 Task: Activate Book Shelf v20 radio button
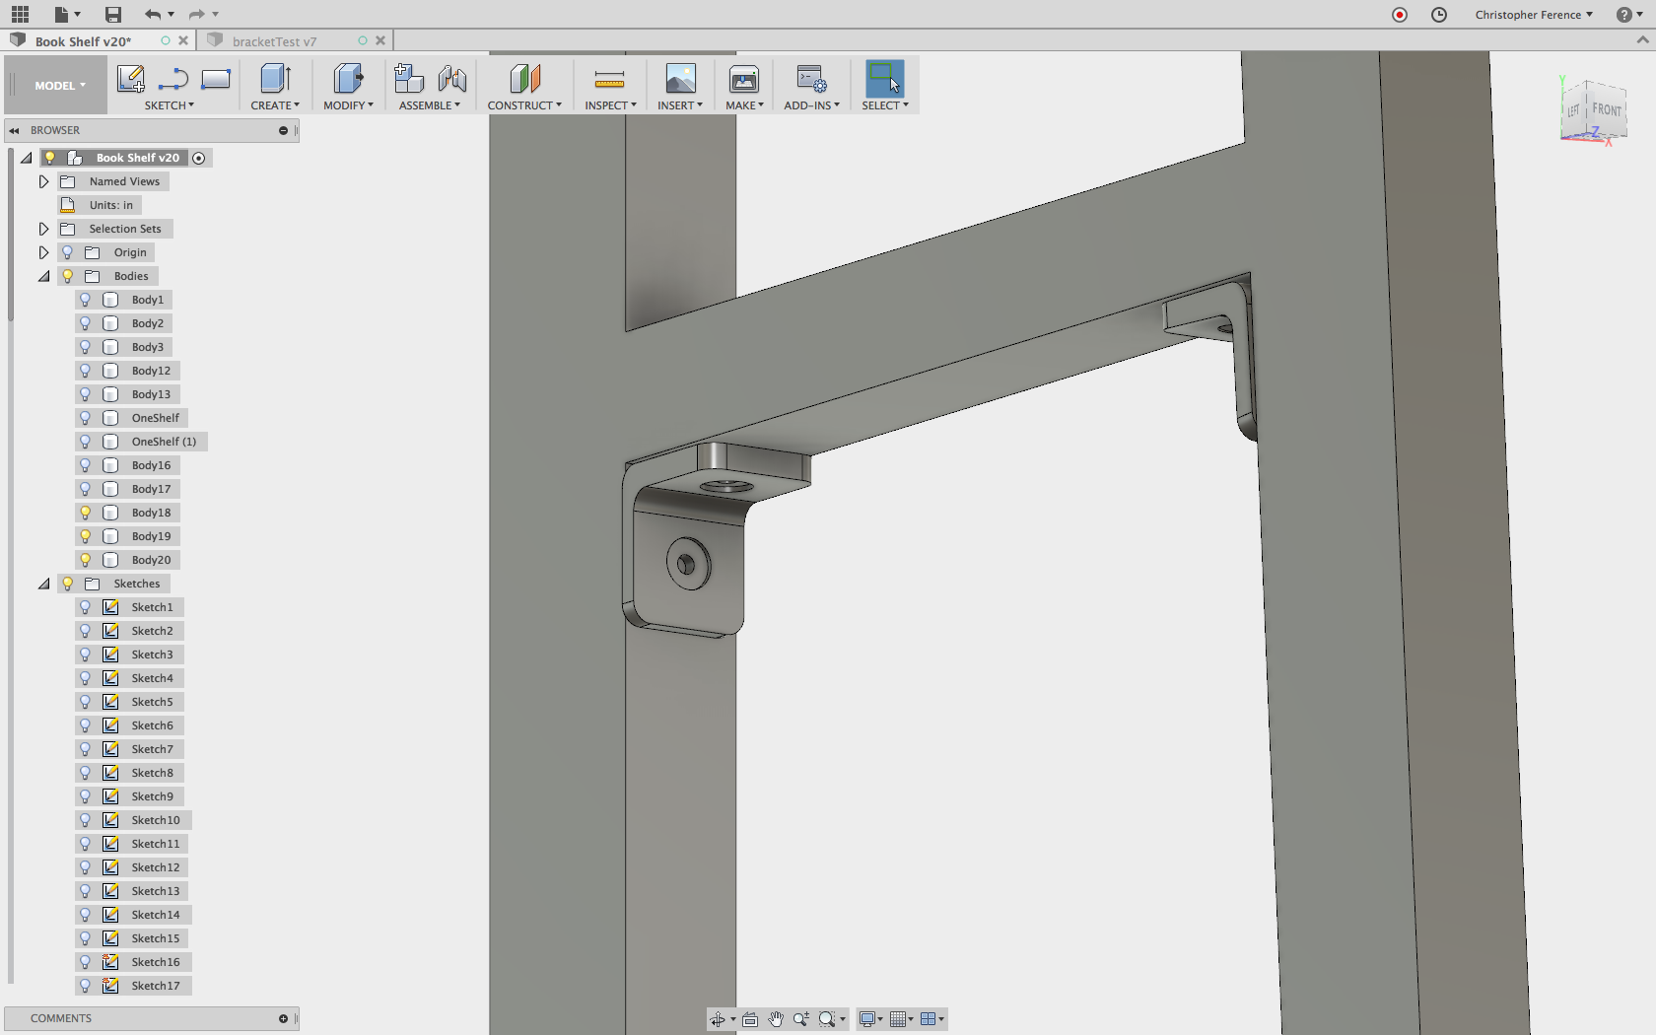199,158
